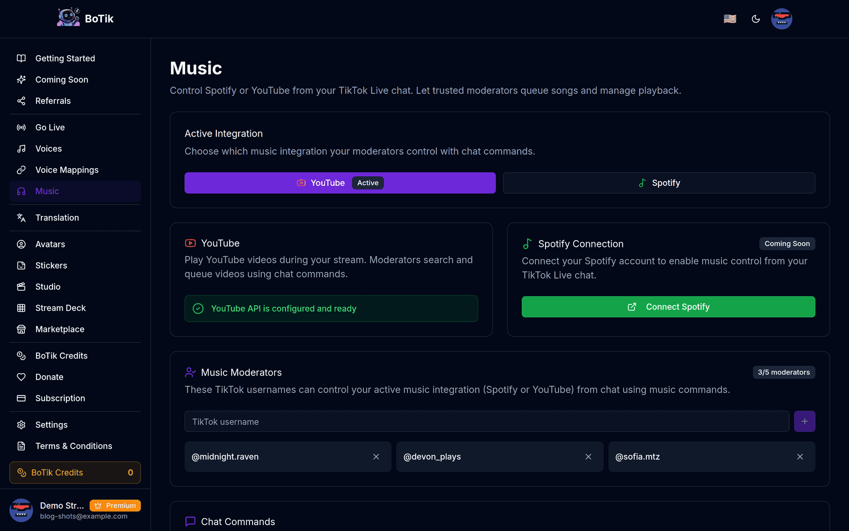This screenshot has height=531, width=849.
Task: Click the Chat Commands section heading
Action: [x=238, y=522]
